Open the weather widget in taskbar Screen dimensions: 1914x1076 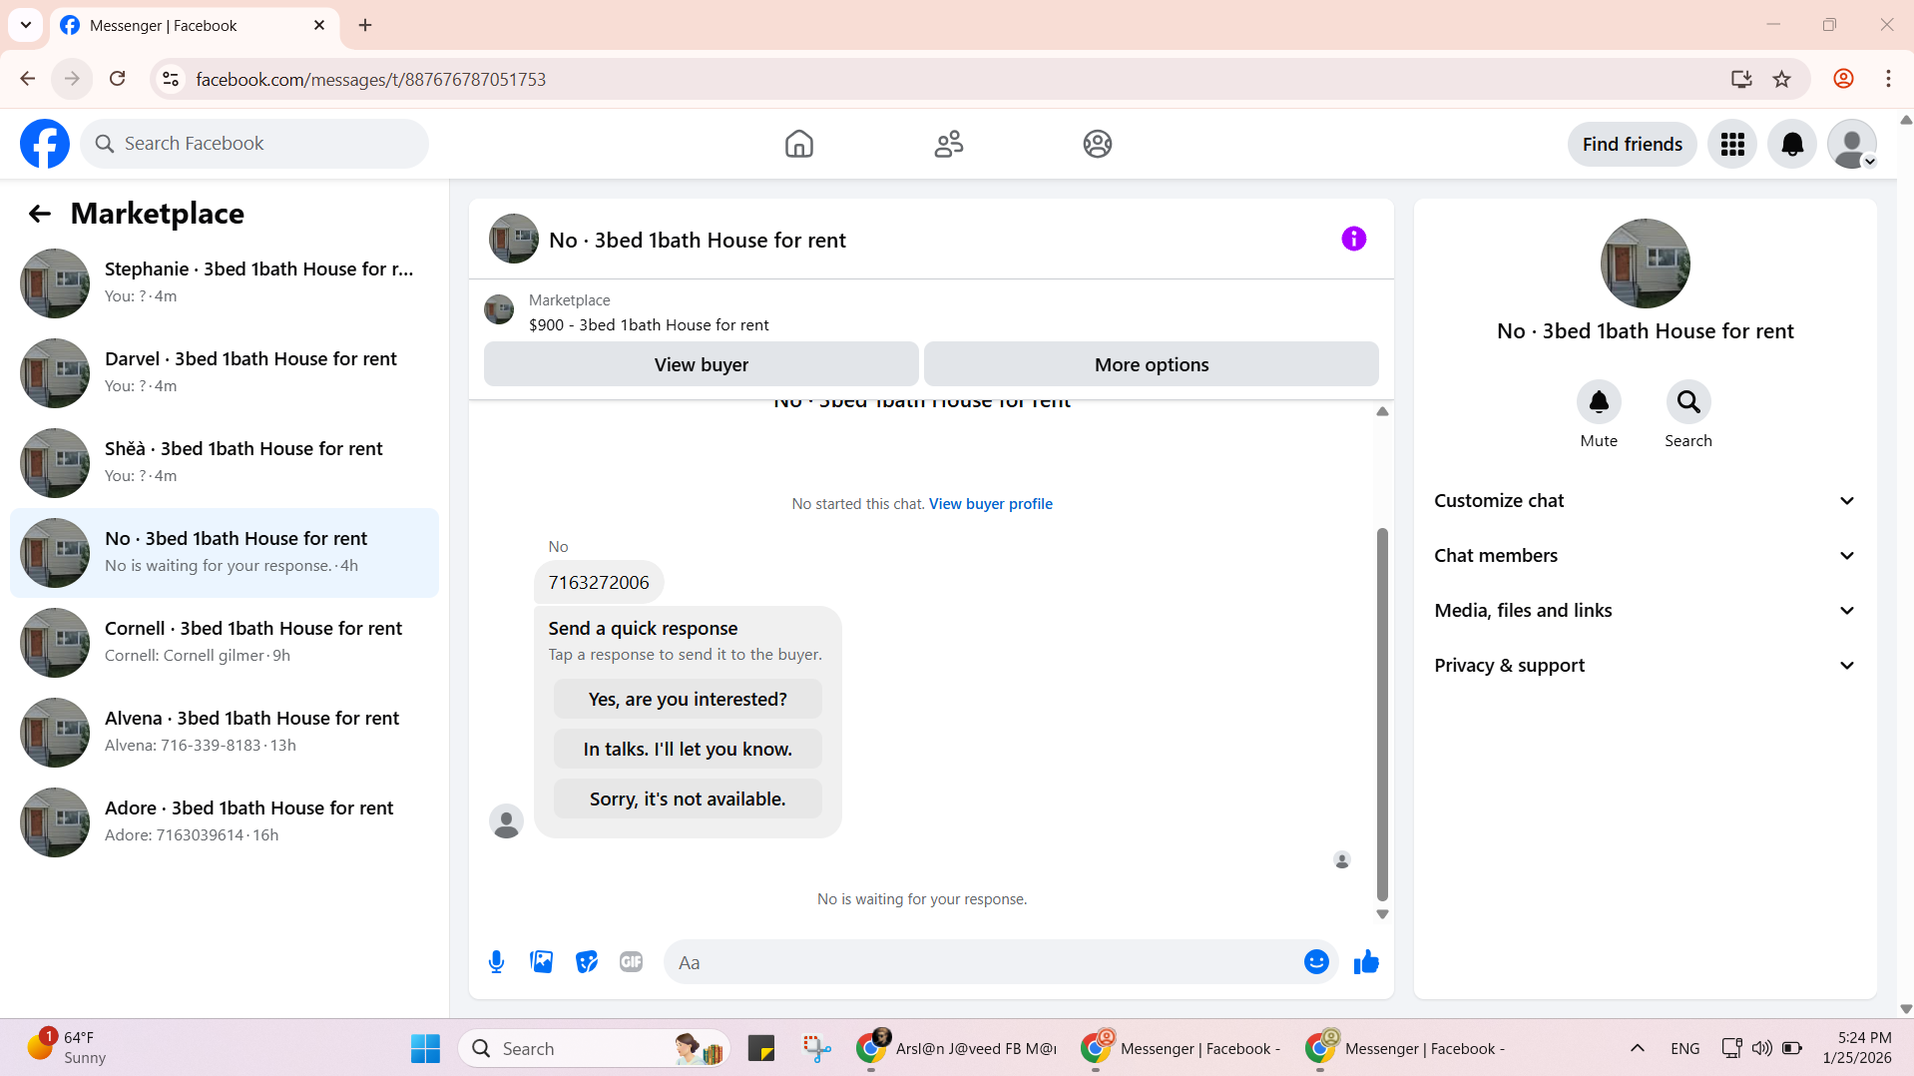pyautogui.click(x=68, y=1048)
